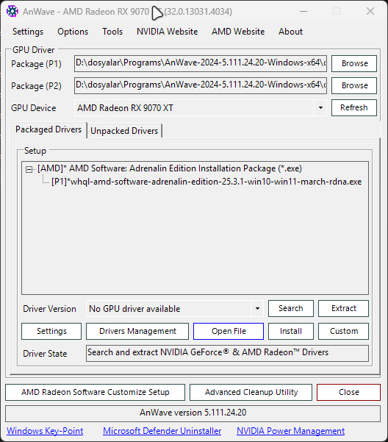Open the Microsoft Defender Uninstaller link
388x442 pixels.
click(162, 431)
